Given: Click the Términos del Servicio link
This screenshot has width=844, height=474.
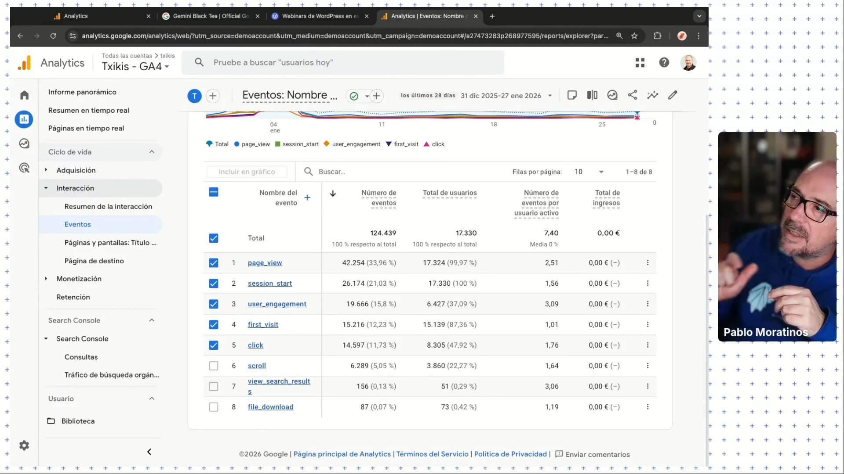Looking at the screenshot, I should pos(432,454).
